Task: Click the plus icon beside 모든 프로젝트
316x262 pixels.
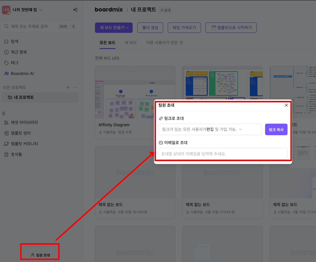Action: click(x=68, y=87)
